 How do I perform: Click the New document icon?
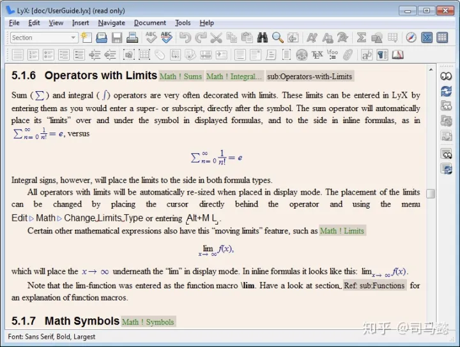pos(86,38)
